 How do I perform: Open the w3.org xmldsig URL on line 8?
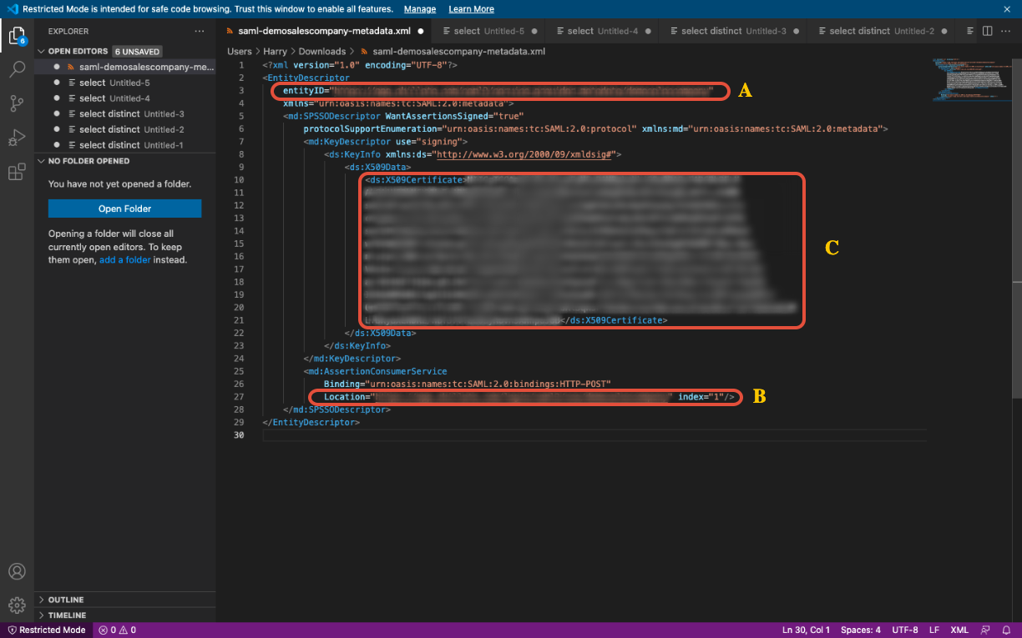tap(524, 154)
